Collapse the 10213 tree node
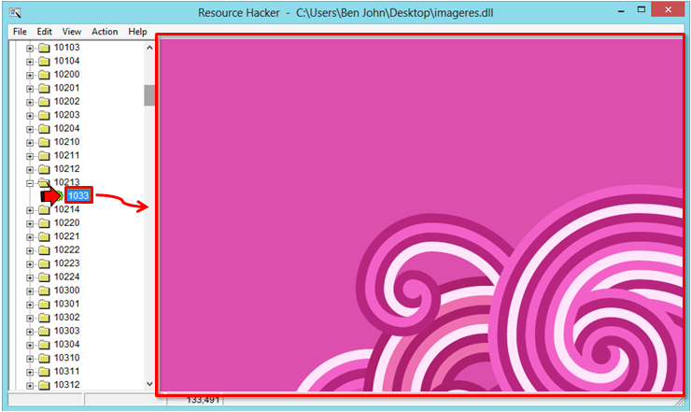Image resolution: width=691 pixels, height=412 pixels. pyautogui.click(x=30, y=182)
